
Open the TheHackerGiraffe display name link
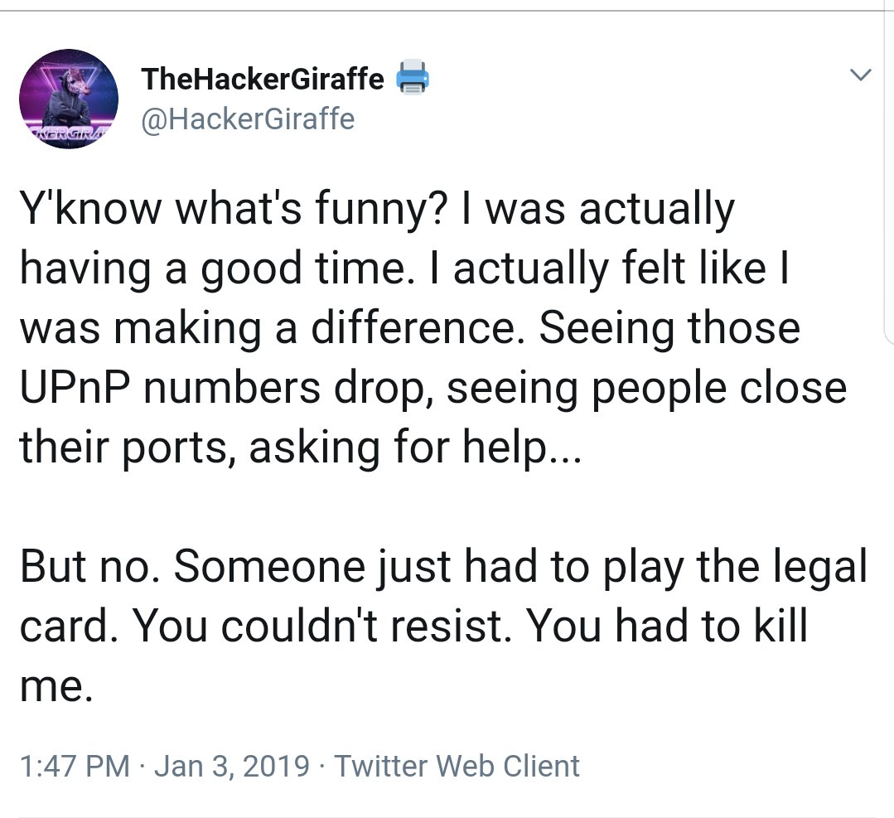tap(263, 78)
